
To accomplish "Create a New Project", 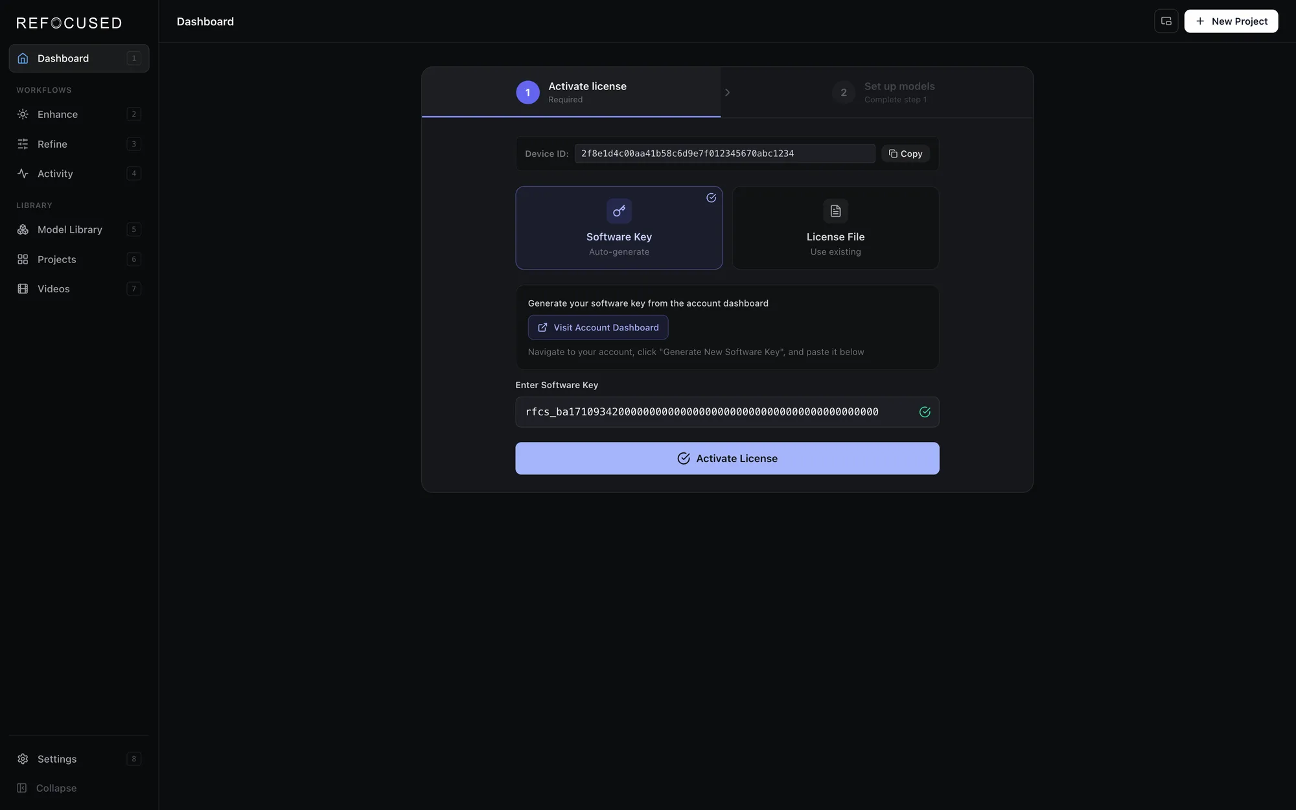I will click(1231, 21).
